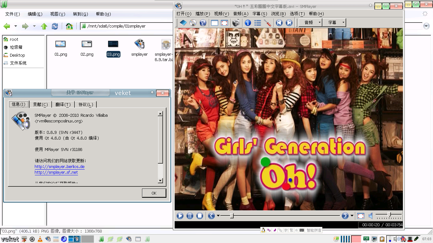Image resolution: width=433 pixels, height=243 pixels.
Task: Open the smplayer.sf.net link
Action: [x=56, y=172]
